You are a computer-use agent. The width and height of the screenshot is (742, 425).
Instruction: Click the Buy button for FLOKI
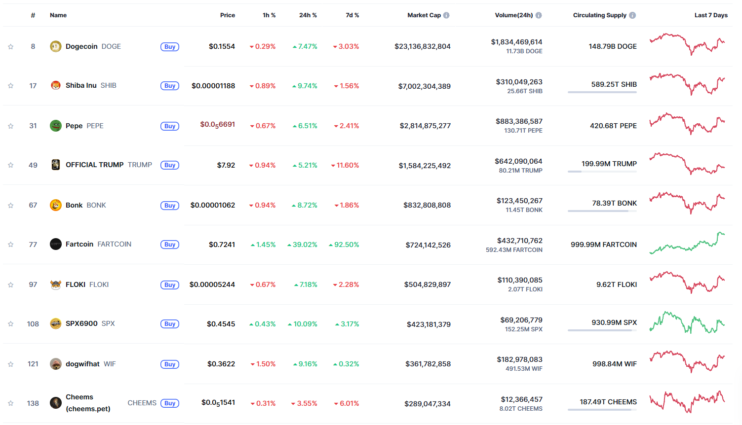tap(170, 285)
